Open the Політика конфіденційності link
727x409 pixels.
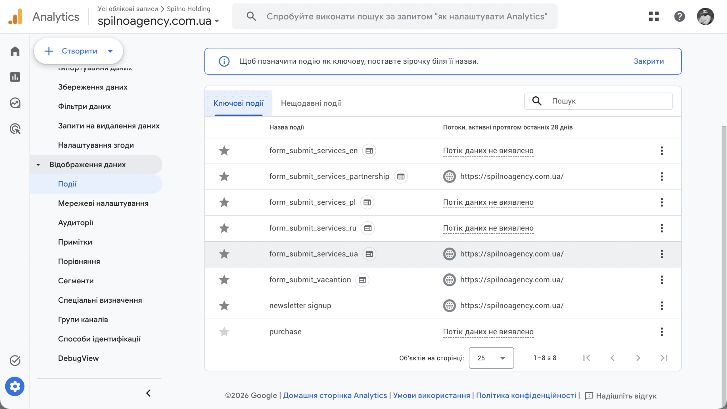coord(526,395)
